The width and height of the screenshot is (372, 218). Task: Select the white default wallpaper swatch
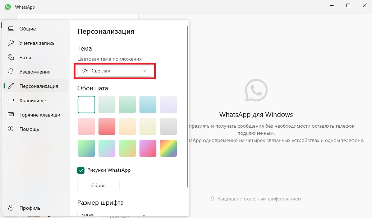pos(86,104)
